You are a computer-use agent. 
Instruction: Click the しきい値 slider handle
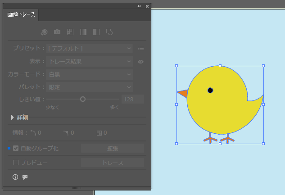pyautogui.click(x=83, y=99)
